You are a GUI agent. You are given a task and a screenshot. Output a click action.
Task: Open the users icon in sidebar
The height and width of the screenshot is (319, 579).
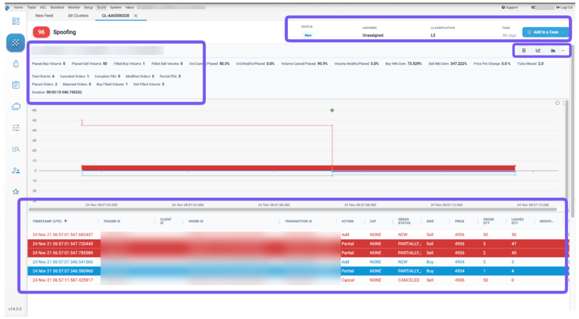coord(15,171)
